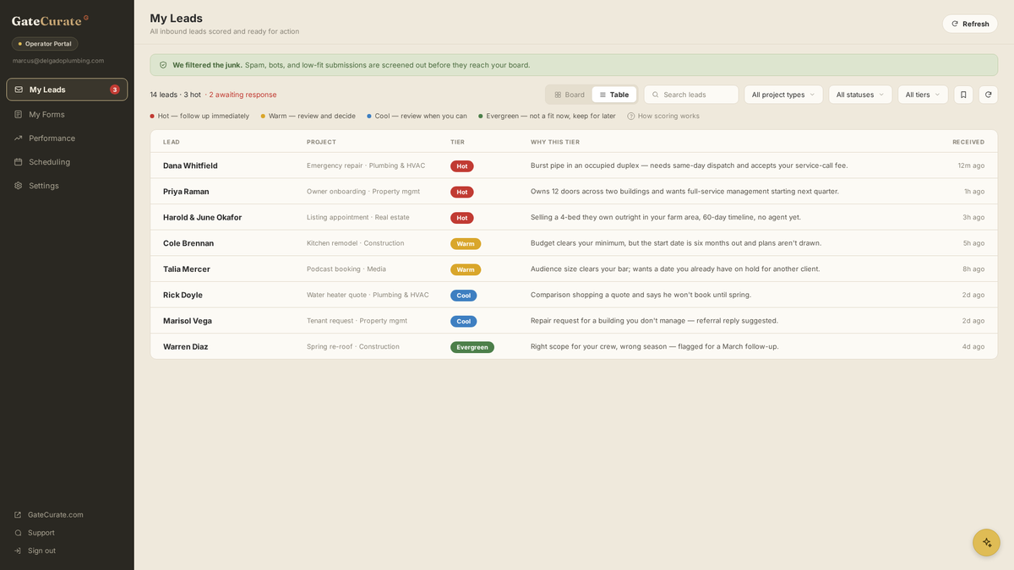Open the sparkle assistant button
The image size is (1014, 570).
pyautogui.click(x=986, y=542)
